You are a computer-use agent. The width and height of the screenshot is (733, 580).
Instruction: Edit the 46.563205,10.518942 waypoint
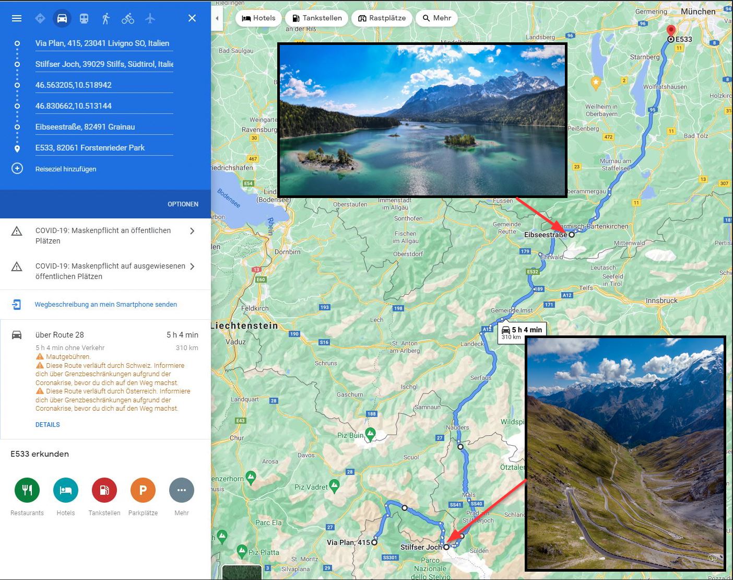(x=104, y=85)
